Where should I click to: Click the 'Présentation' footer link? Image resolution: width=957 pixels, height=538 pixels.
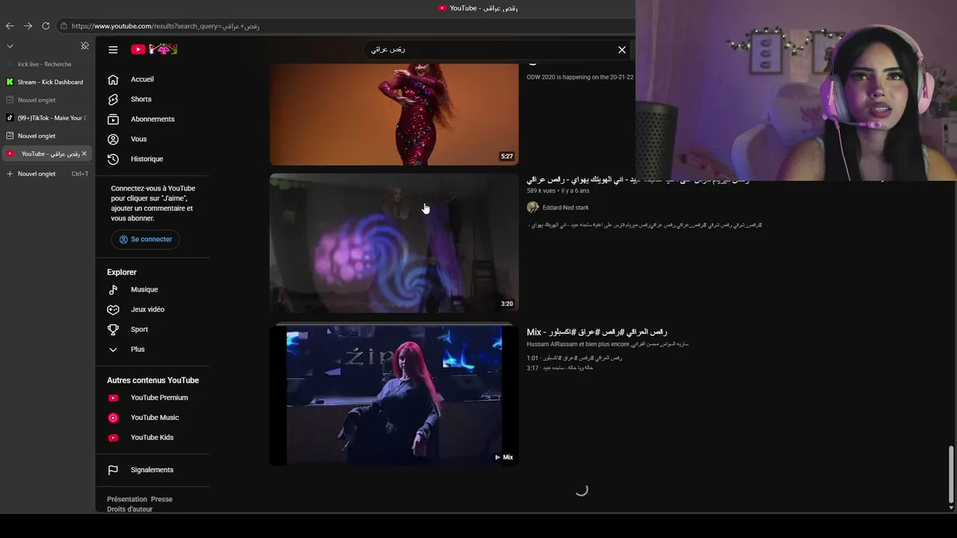[x=127, y=499]
